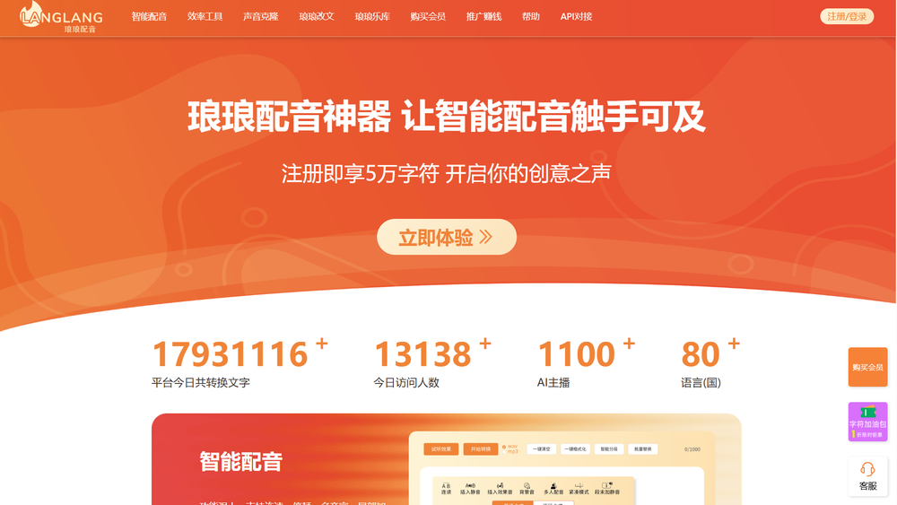Select the mp3 output format radio

click(504, 452)
